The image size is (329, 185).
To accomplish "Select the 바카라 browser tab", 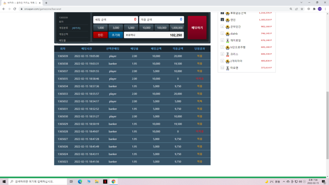I will [22, 3].
